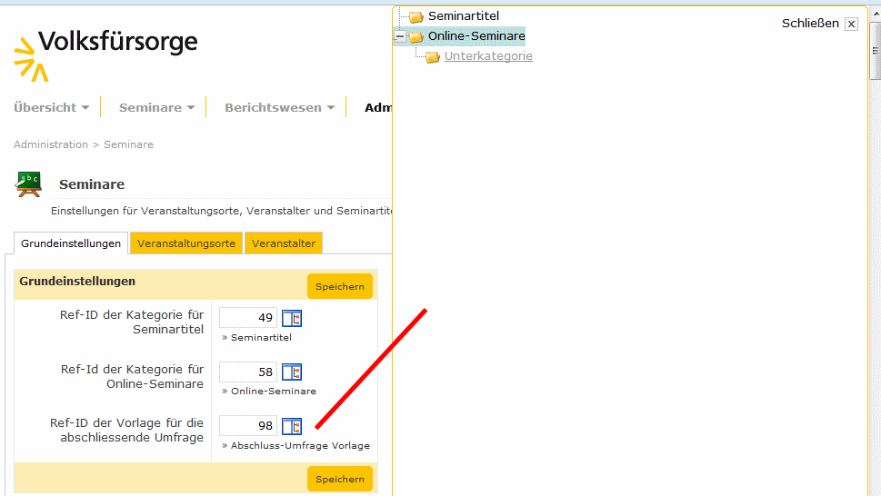Expand the Seminare navigation dropdown

coord(156,107)
